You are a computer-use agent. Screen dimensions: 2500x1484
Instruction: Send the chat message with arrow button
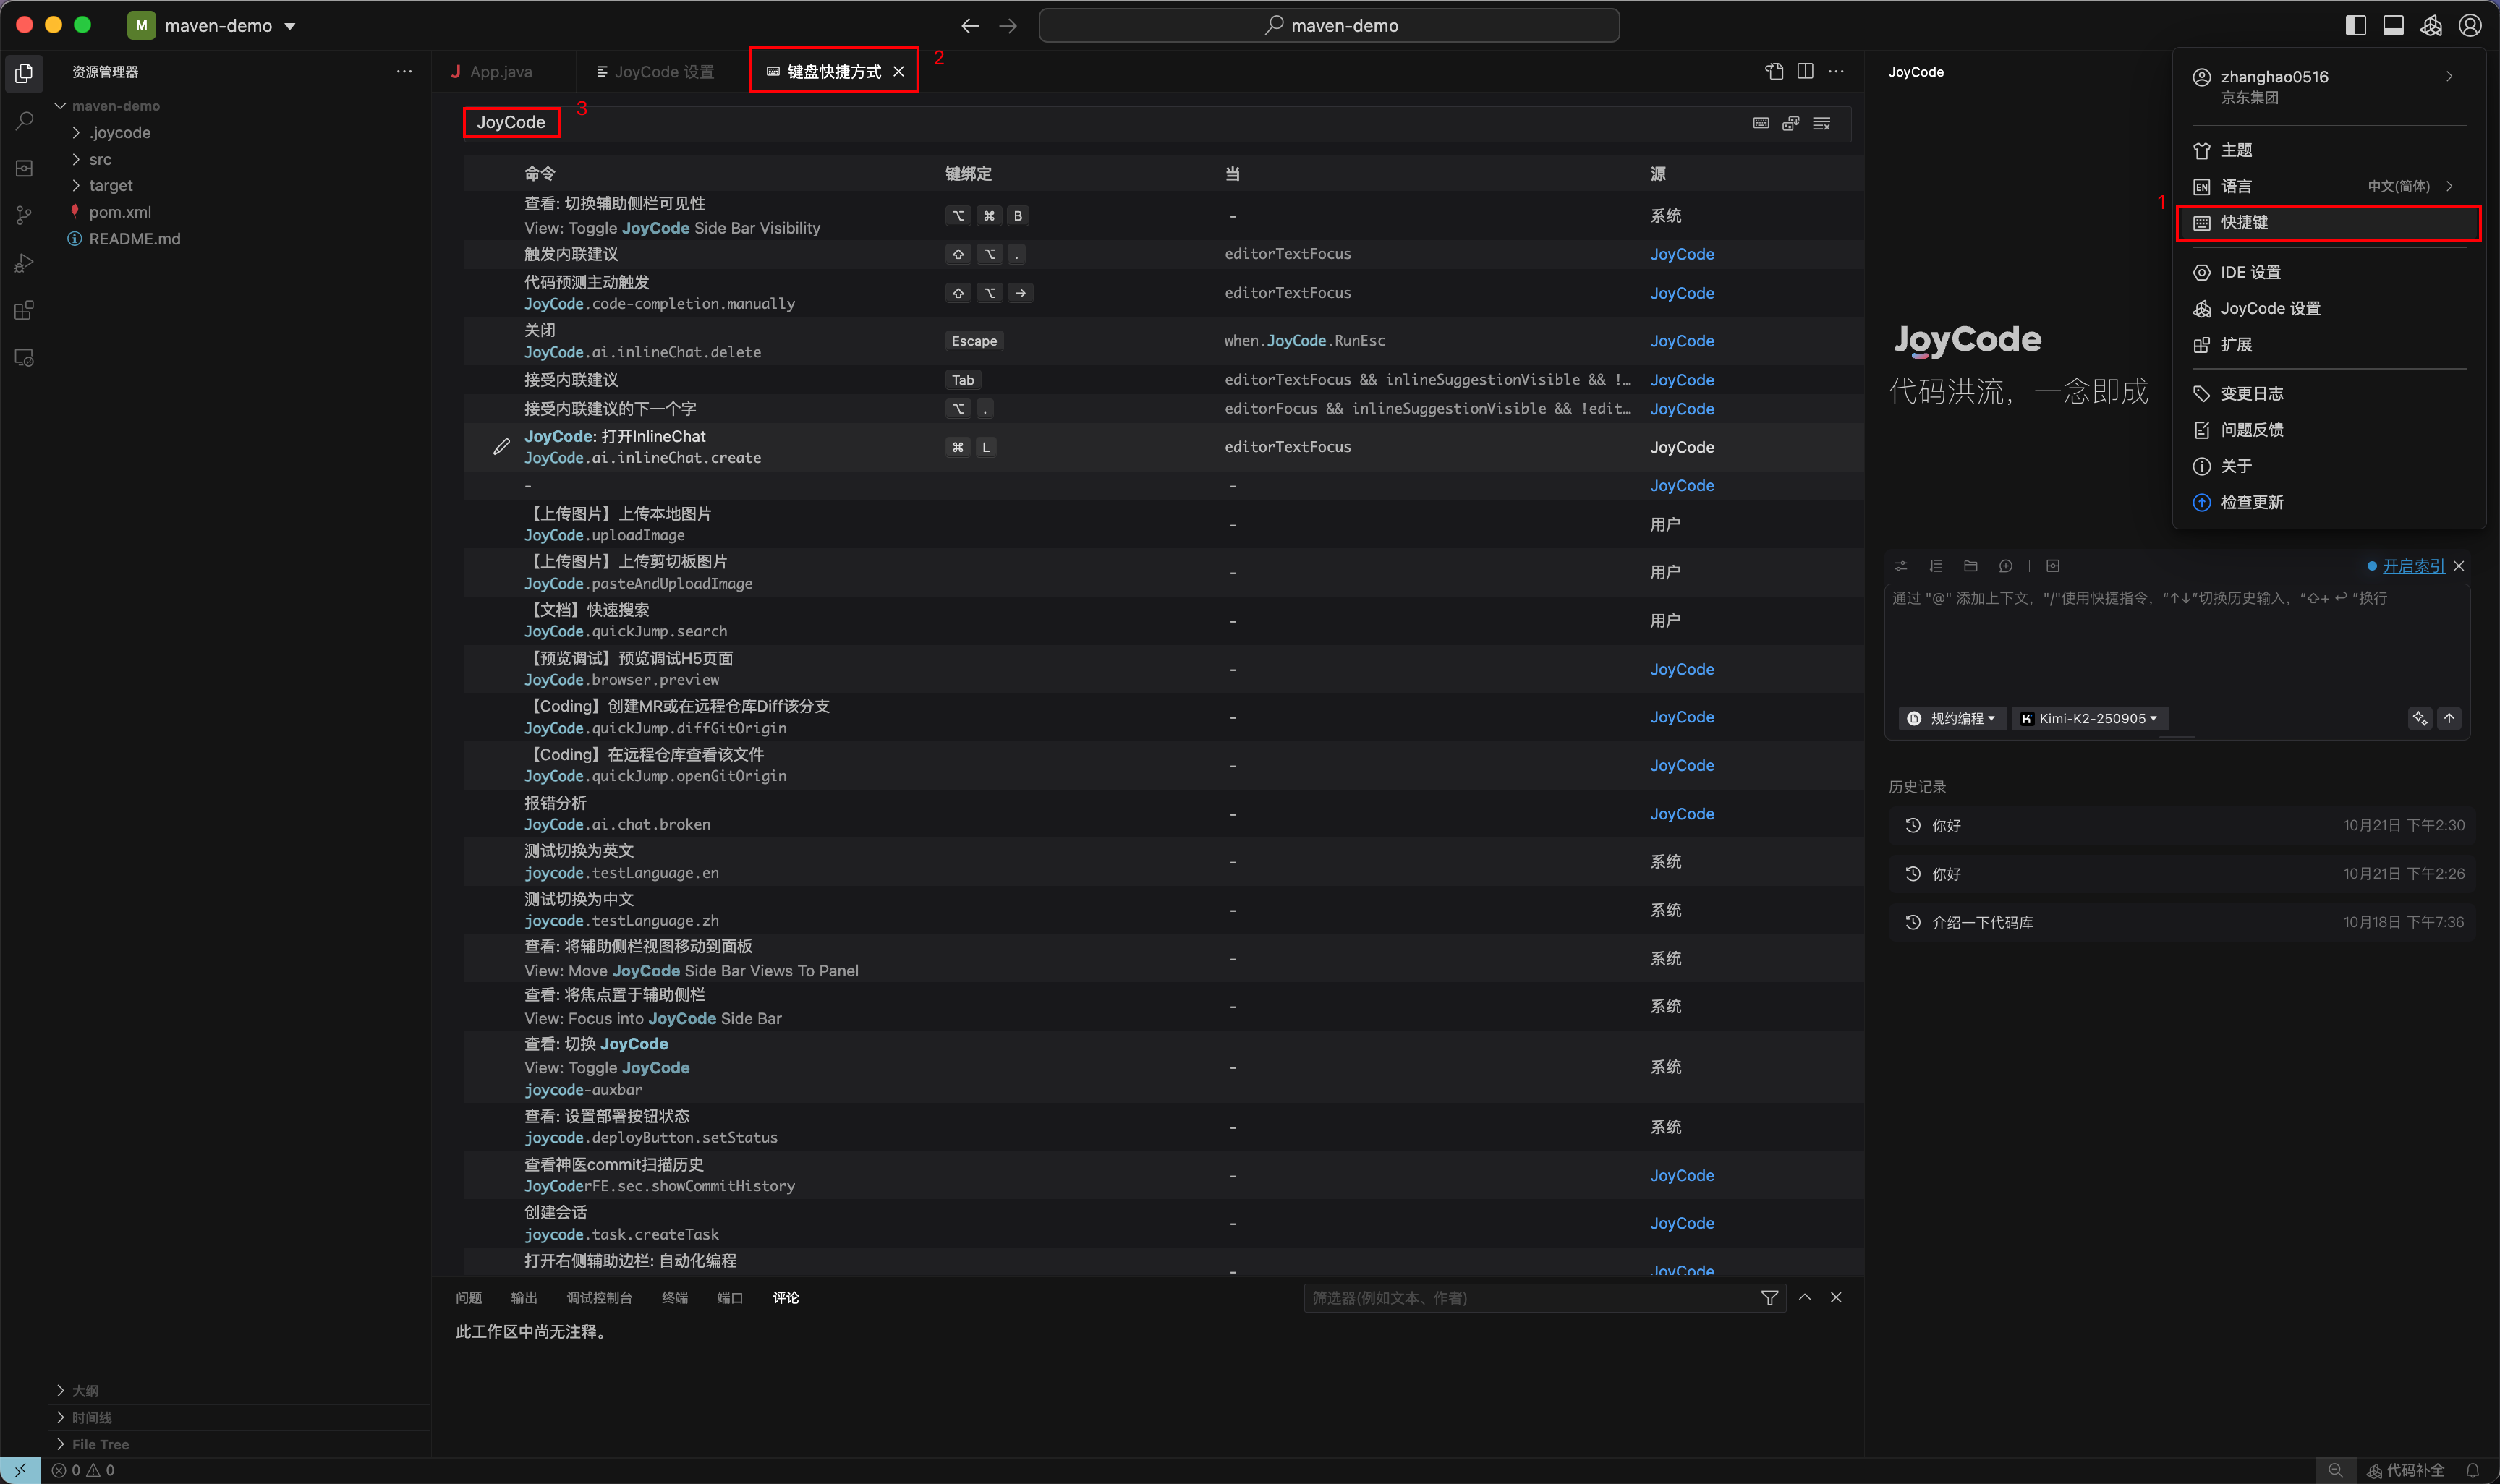[x=2449, y=718]
